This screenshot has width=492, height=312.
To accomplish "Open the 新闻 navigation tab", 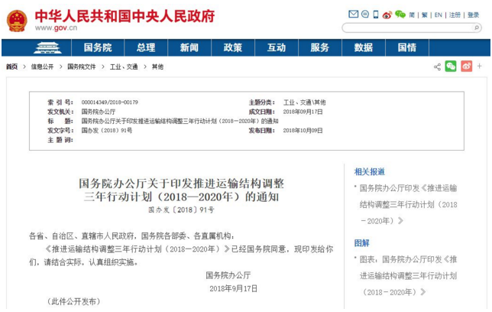I will 189,47.
